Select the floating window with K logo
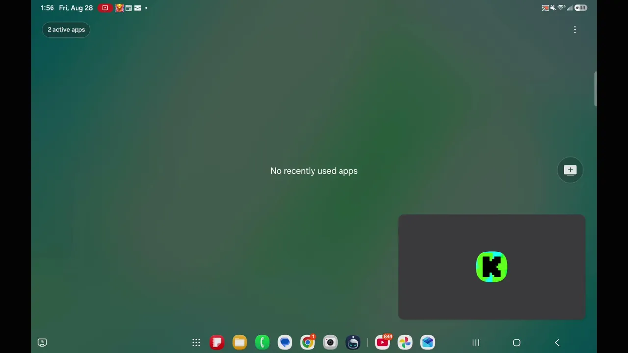628x353 pixels. click(492, 267)
